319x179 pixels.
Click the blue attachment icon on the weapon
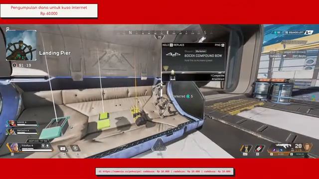pos(281,150)
